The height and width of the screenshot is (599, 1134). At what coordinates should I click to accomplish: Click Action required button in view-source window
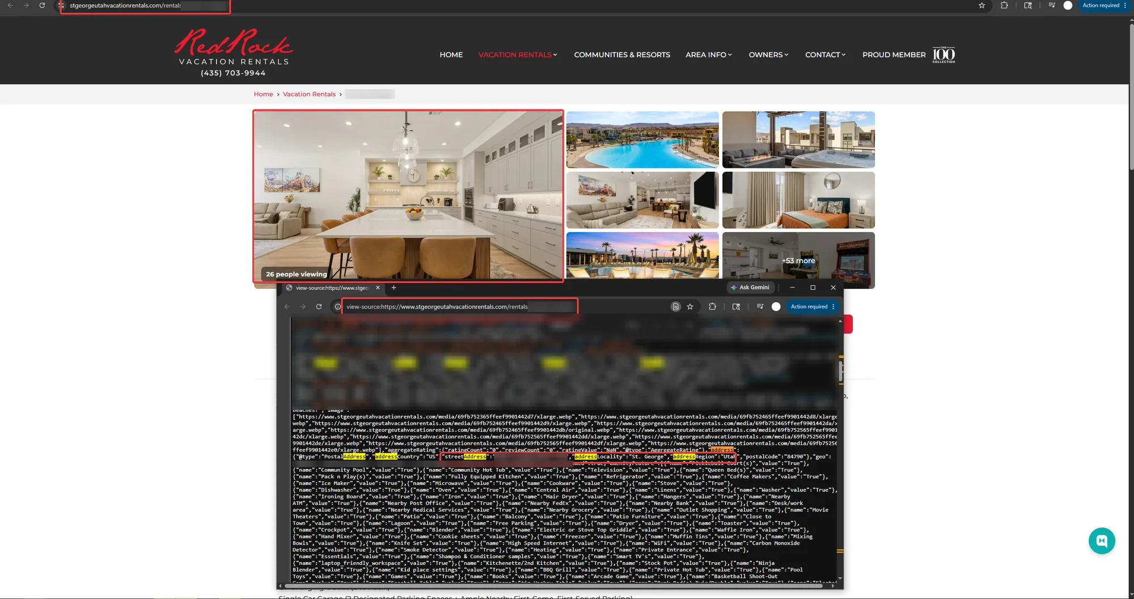[x=813, y=306]
